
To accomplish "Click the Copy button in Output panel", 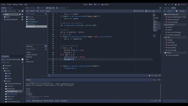I will 154,80.
